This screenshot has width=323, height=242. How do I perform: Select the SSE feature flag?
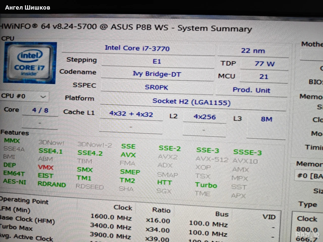click(x=128, y=146)
